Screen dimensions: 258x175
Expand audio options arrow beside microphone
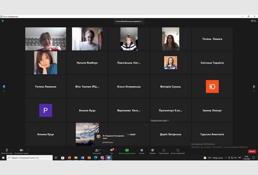[x=12, y=150]
